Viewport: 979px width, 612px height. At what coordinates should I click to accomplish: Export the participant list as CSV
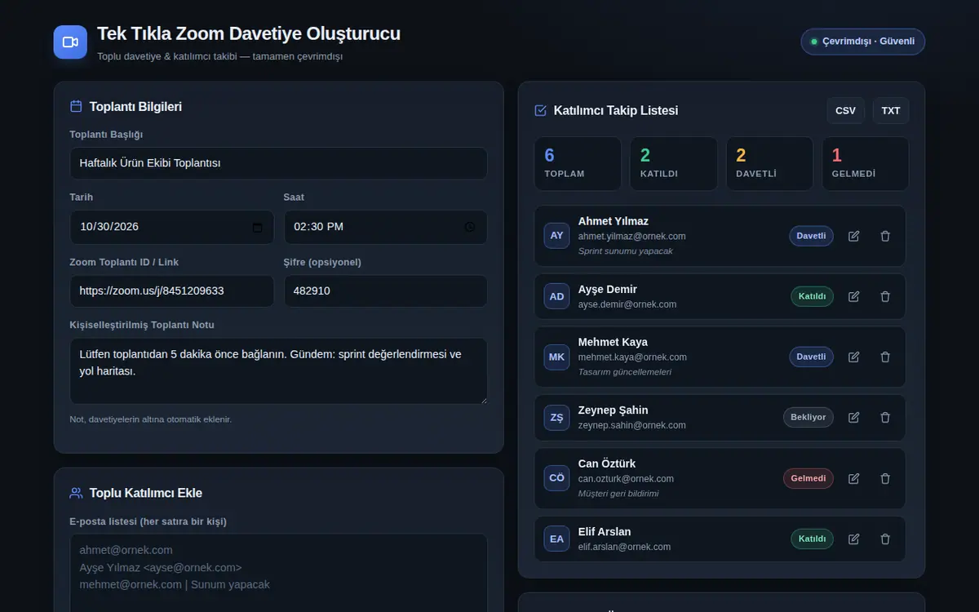coord(846,110)
